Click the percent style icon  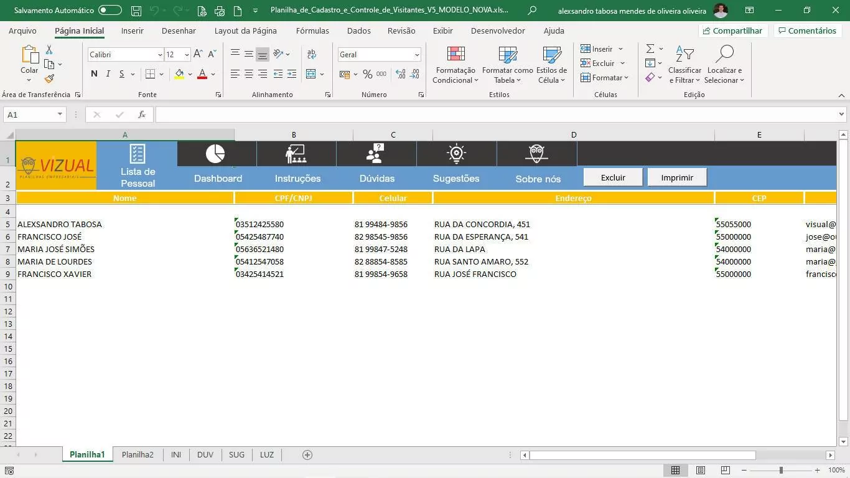pyautogui.click(x=367, y=74)
